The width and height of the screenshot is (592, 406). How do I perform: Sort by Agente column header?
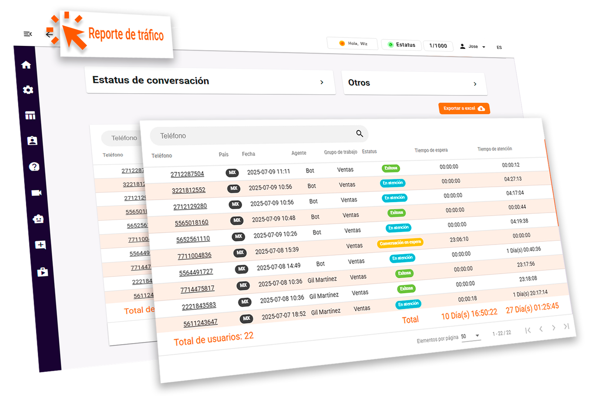tap(299, 153)
